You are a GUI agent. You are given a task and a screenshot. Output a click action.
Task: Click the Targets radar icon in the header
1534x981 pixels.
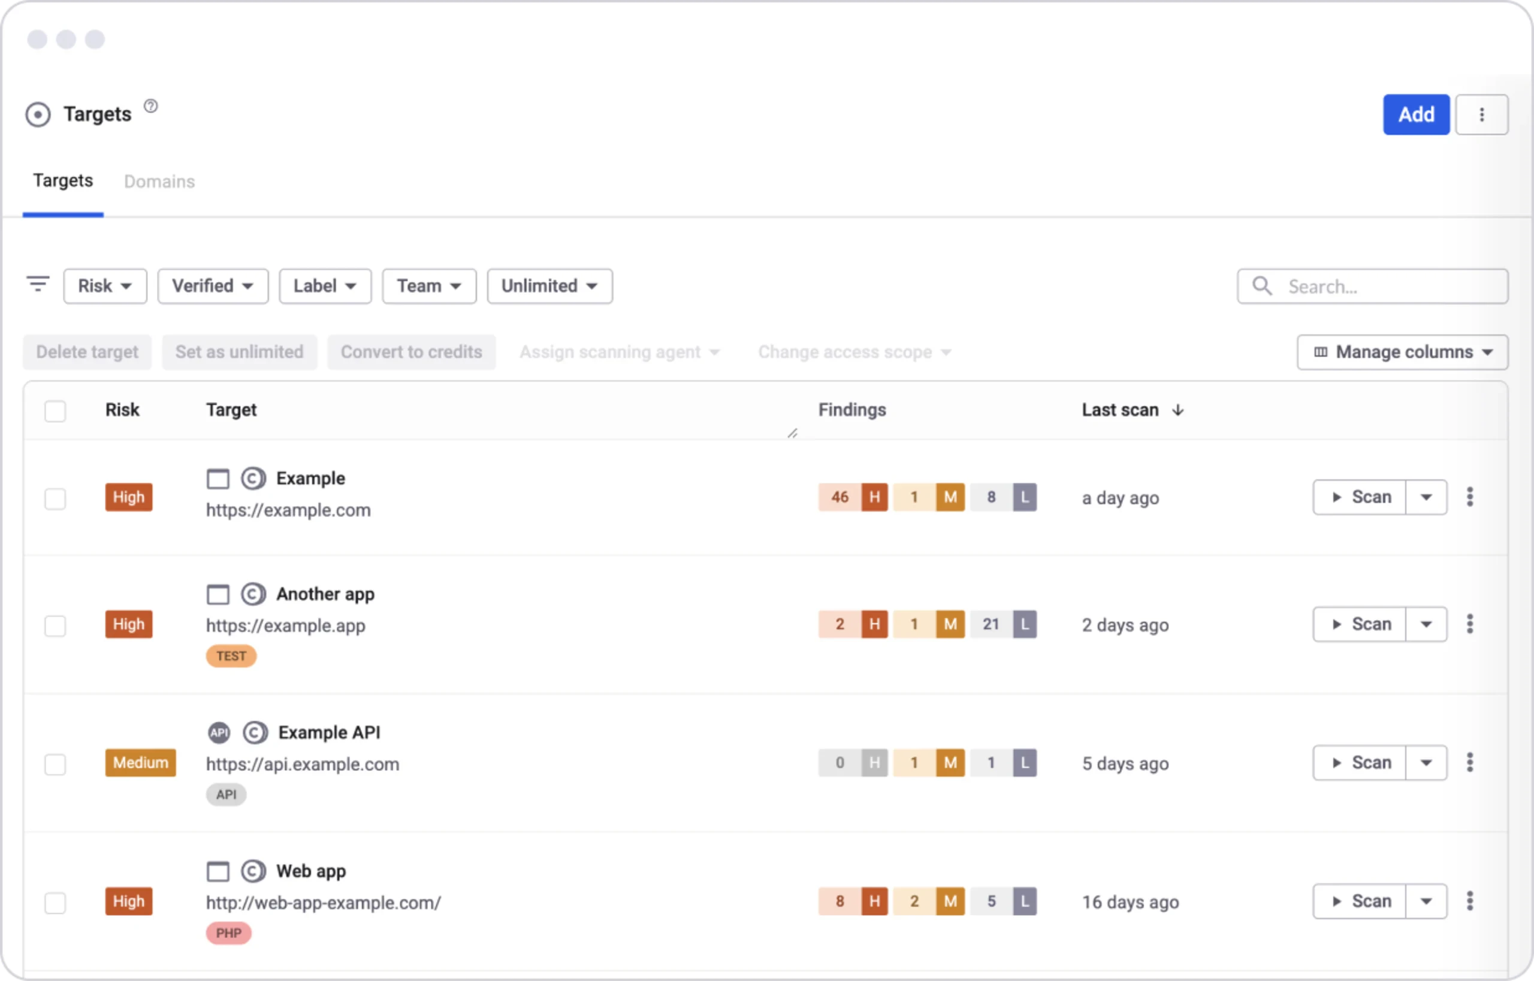coord(38,114)
